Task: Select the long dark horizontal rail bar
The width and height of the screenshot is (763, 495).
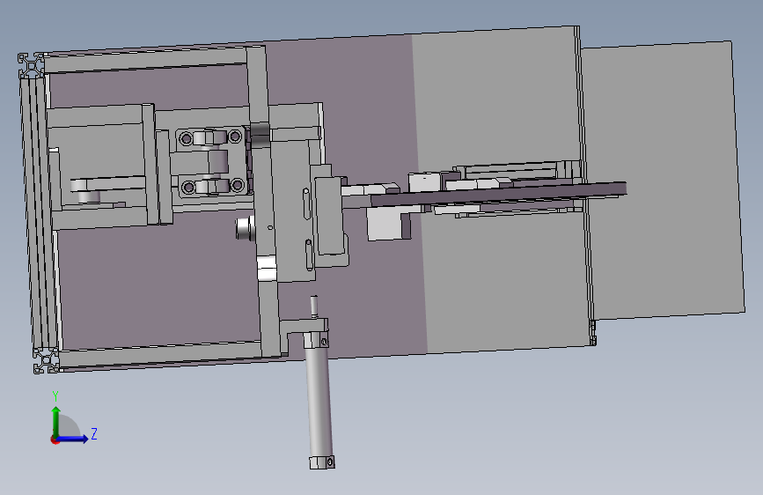Action: click(498, 195)
